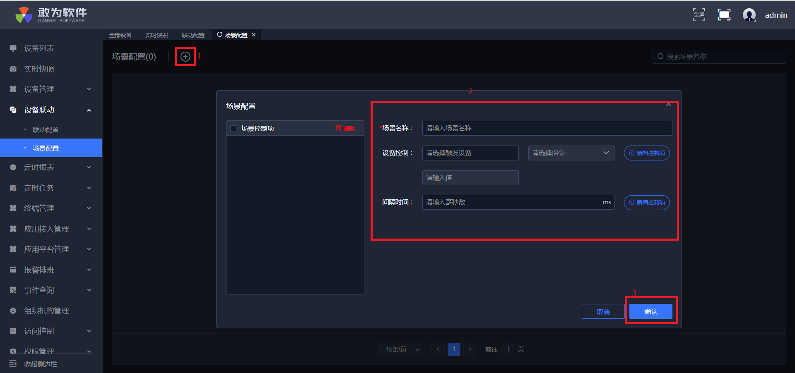
Task: Click the 设备联动 sidebar icon
Action: pos(13,110)
